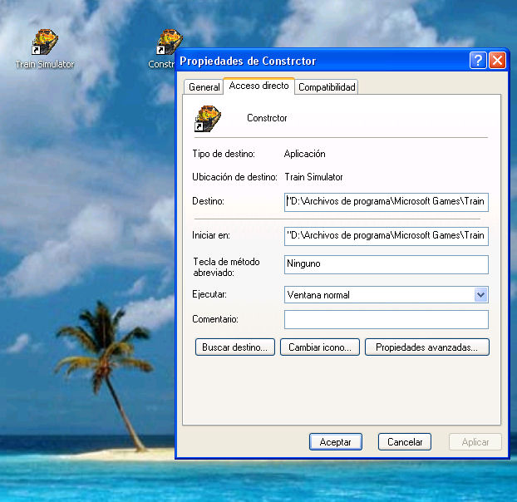Select the Acceso directo tab
Viewport: 517px width, 502px height.
tap(258, 86)
